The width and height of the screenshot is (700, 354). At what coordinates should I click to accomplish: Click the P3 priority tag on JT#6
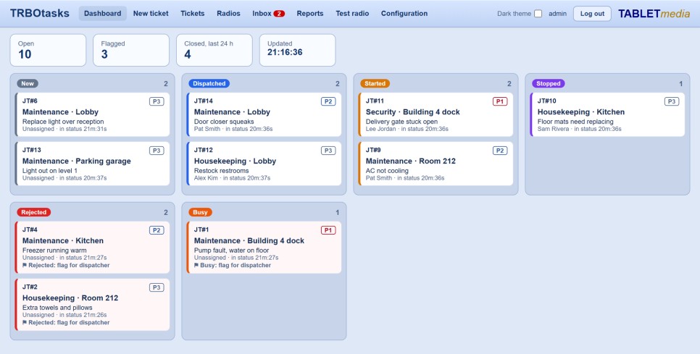coord(157,101)
